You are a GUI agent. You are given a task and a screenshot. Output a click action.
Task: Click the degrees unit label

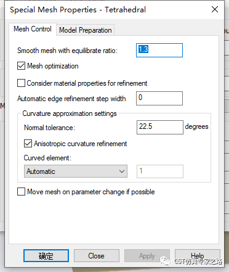pyautogui.click(x=196, y=126)
